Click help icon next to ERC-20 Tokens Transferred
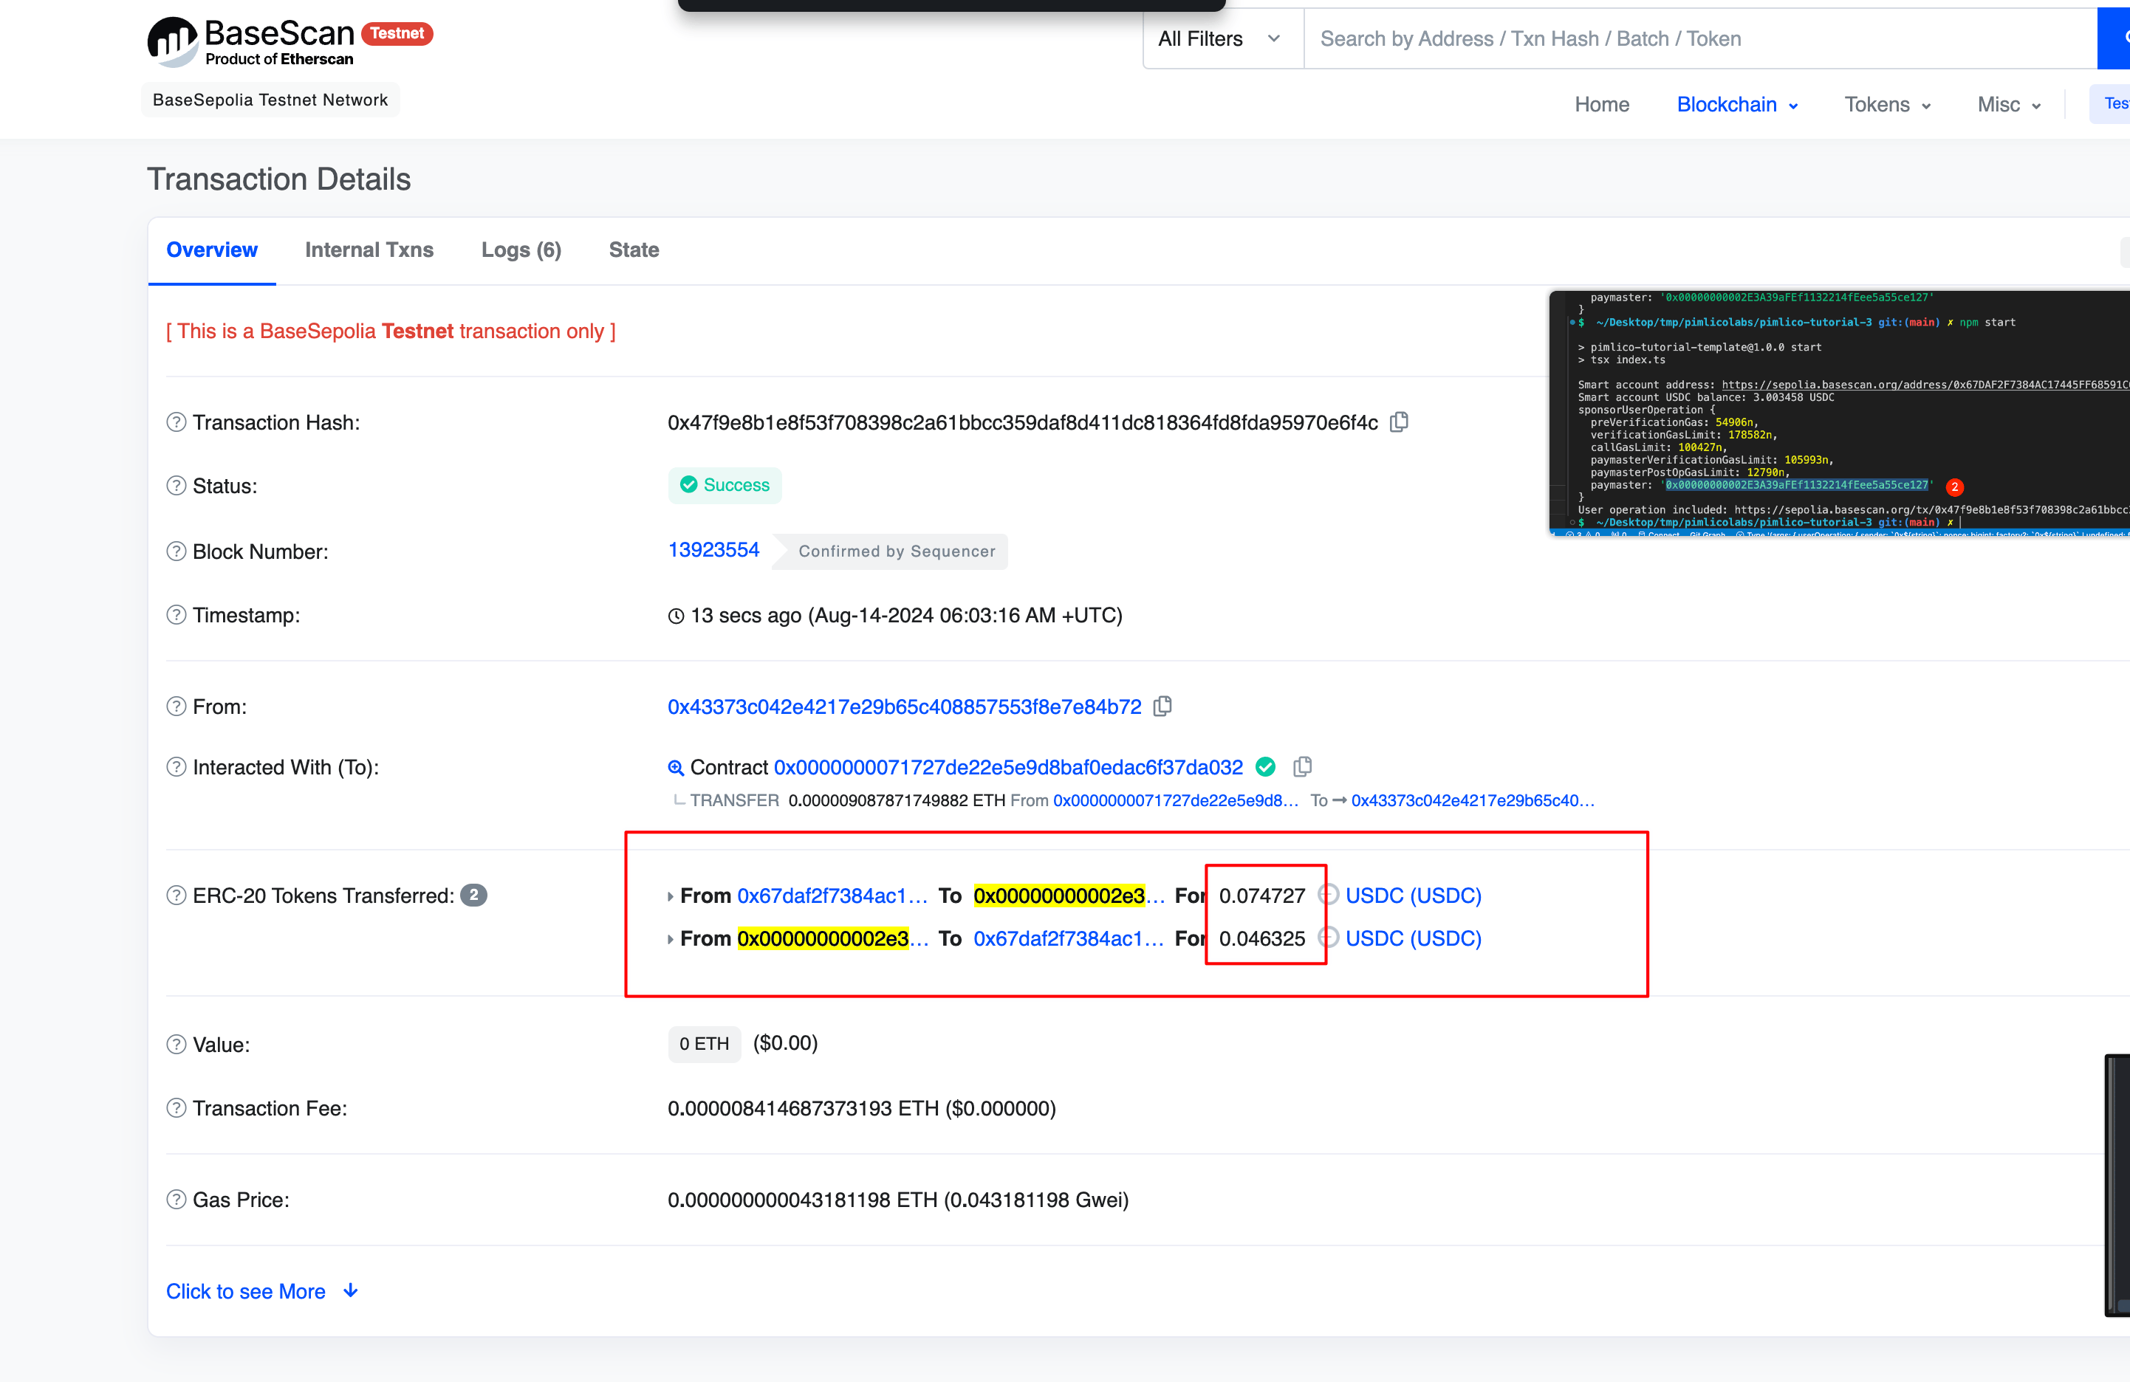This screenshot has width=2130, height=1382. 177,895
